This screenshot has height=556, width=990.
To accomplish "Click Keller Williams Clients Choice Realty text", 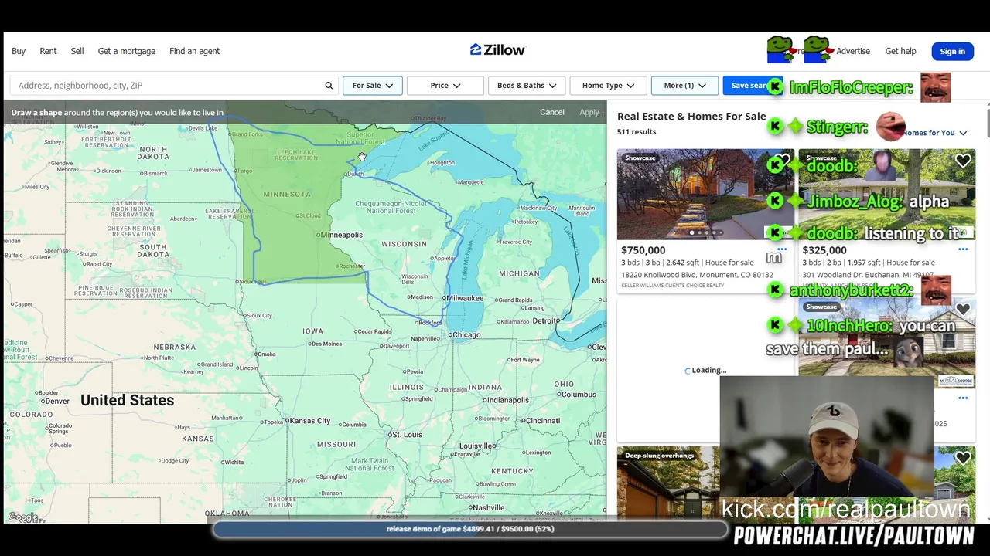I will click(673, 286).
